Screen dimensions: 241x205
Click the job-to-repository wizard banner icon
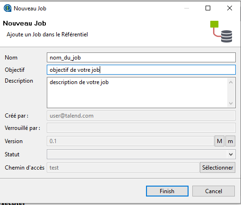click(x=221, y=32)
